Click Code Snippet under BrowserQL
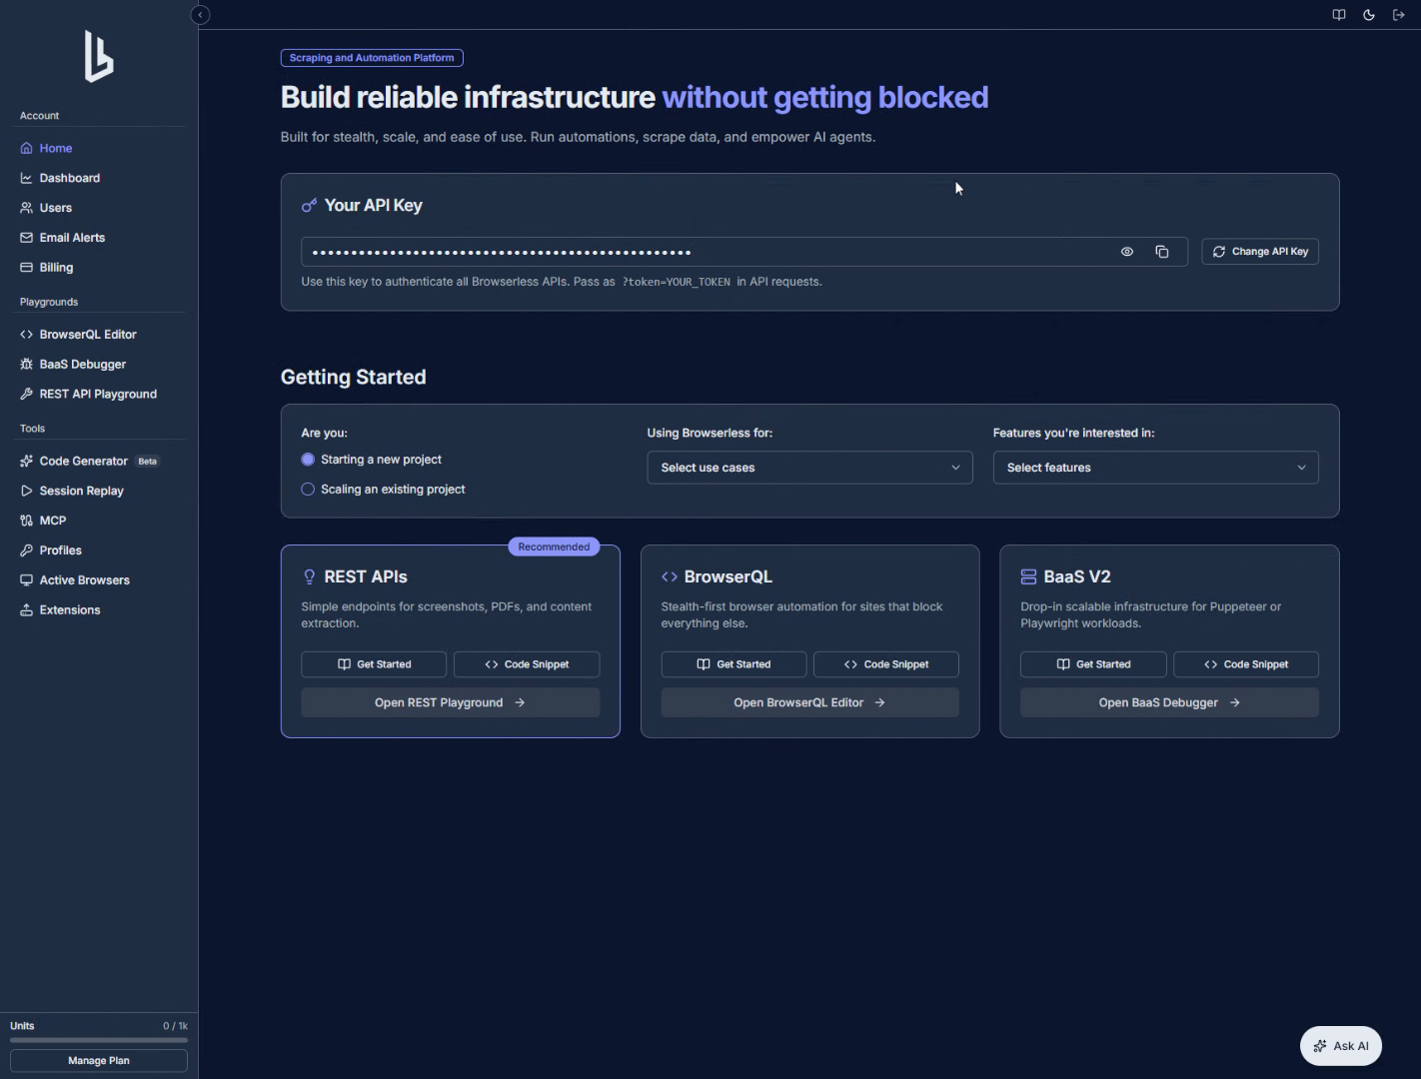The image size is (1421, 1079). 886,664
